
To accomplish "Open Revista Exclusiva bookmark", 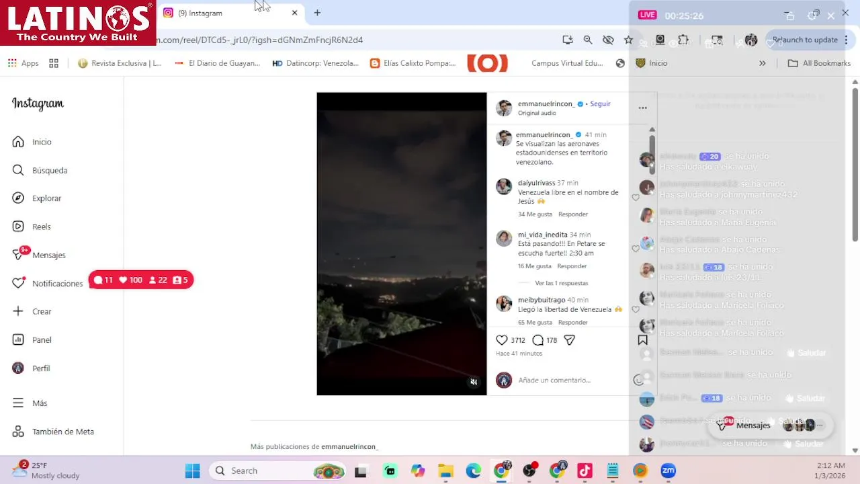I will (x=120, y=63).
